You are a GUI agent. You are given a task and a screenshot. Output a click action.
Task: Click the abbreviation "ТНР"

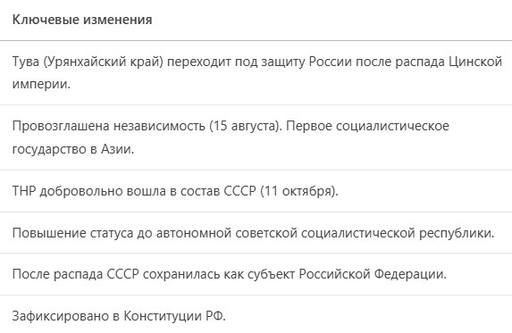[x=24, y=191]
